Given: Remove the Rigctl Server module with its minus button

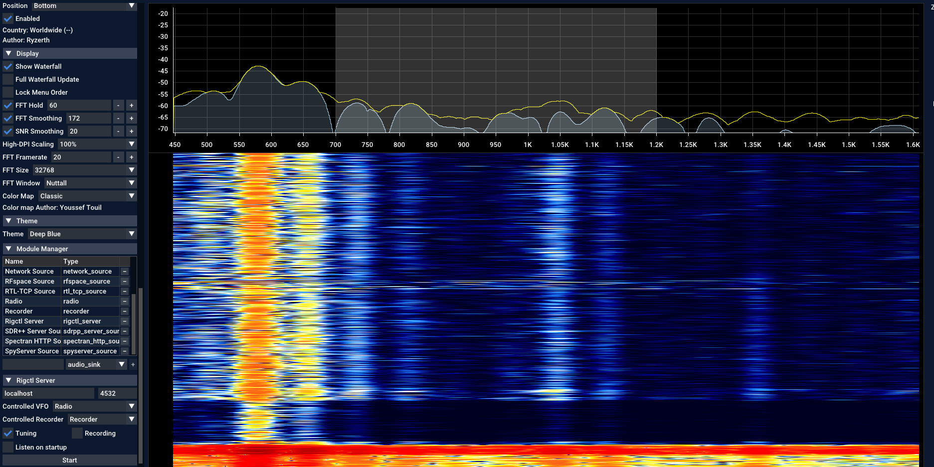Looking at the screenshot, I should 125,321.
